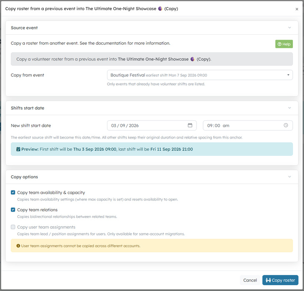Click the 'Copy from event' label
Screen dimensions: 304x291
(x=27, y=75)
